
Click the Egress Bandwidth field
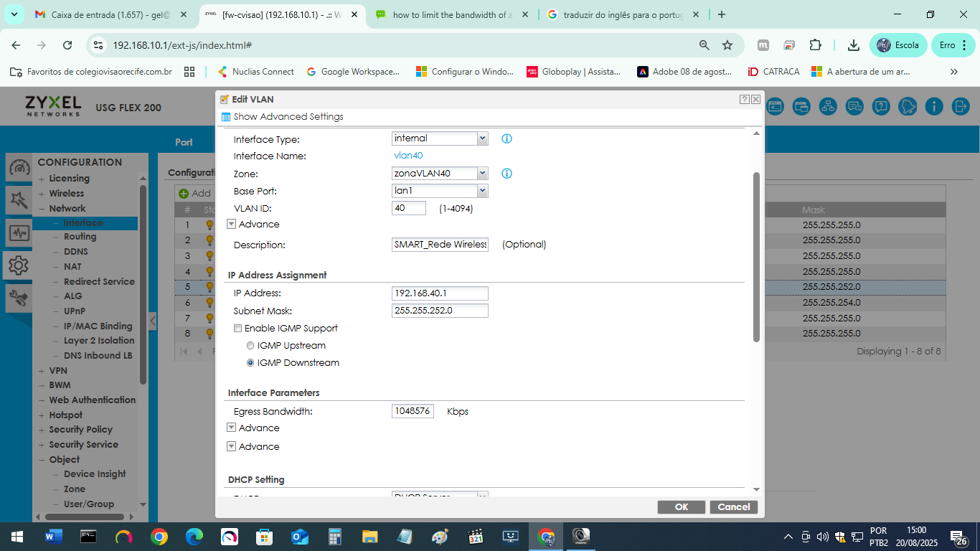coord(413,411)
